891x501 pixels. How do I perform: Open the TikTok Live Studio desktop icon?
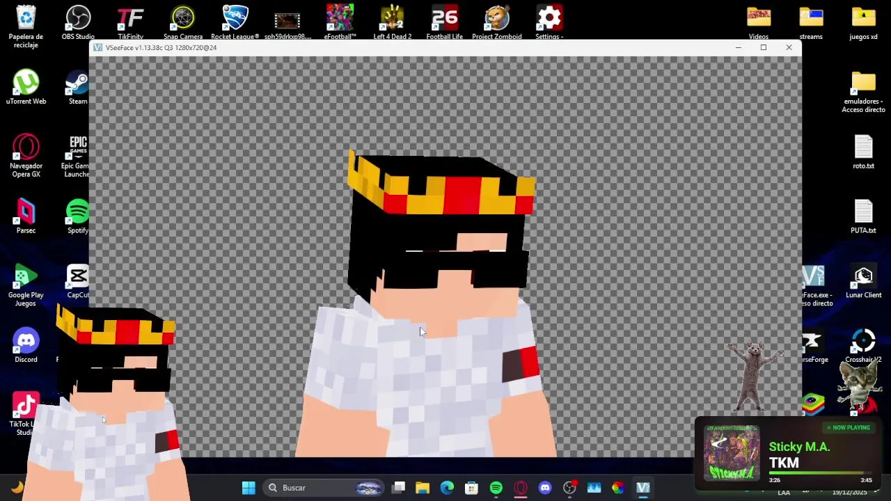click(24, 415)
